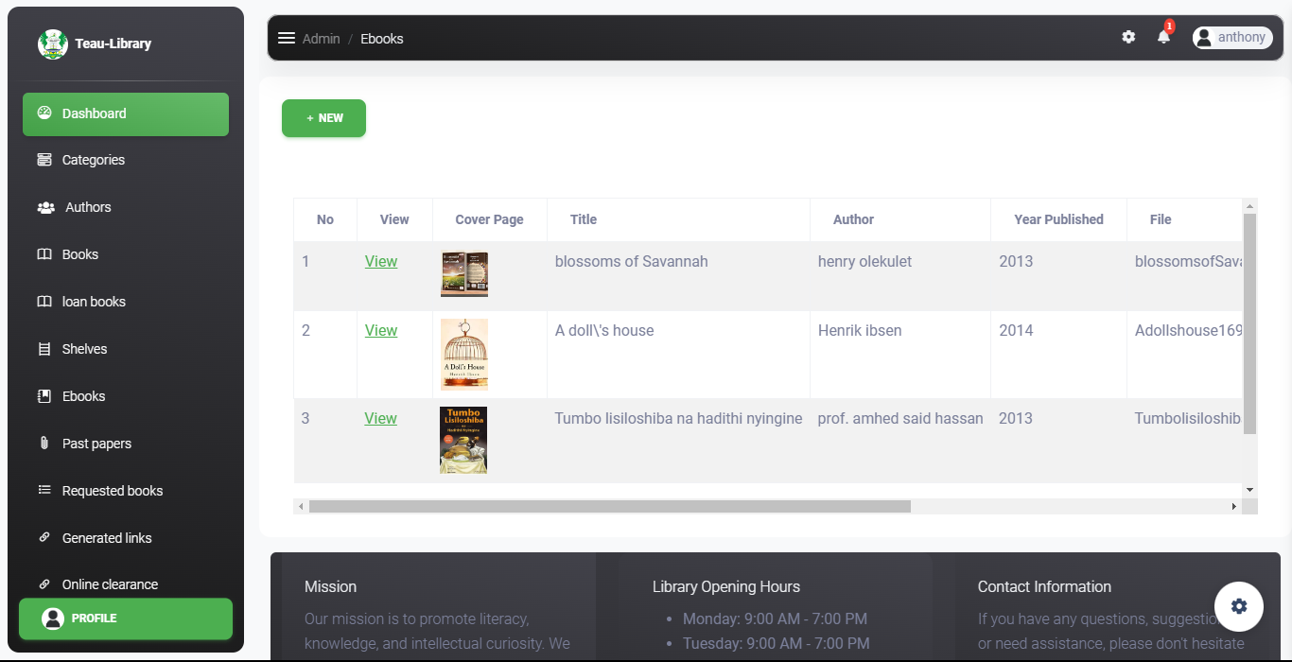Viewport: 1292px width, 662px height.
Task: Click View link for A doll's house
Action: tap(381, 331)
